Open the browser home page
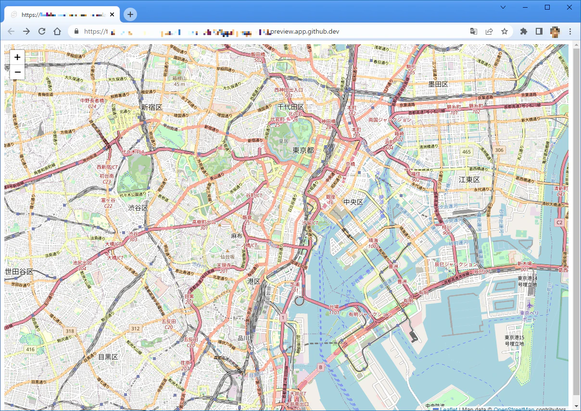The image size is (581, 411). coord(57,31)
